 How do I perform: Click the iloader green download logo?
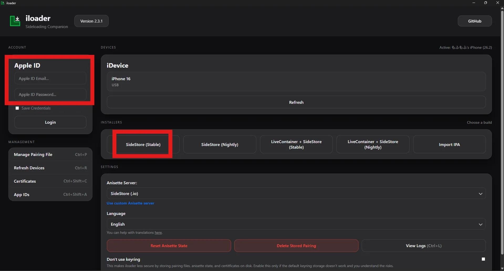tap(15, 21)
